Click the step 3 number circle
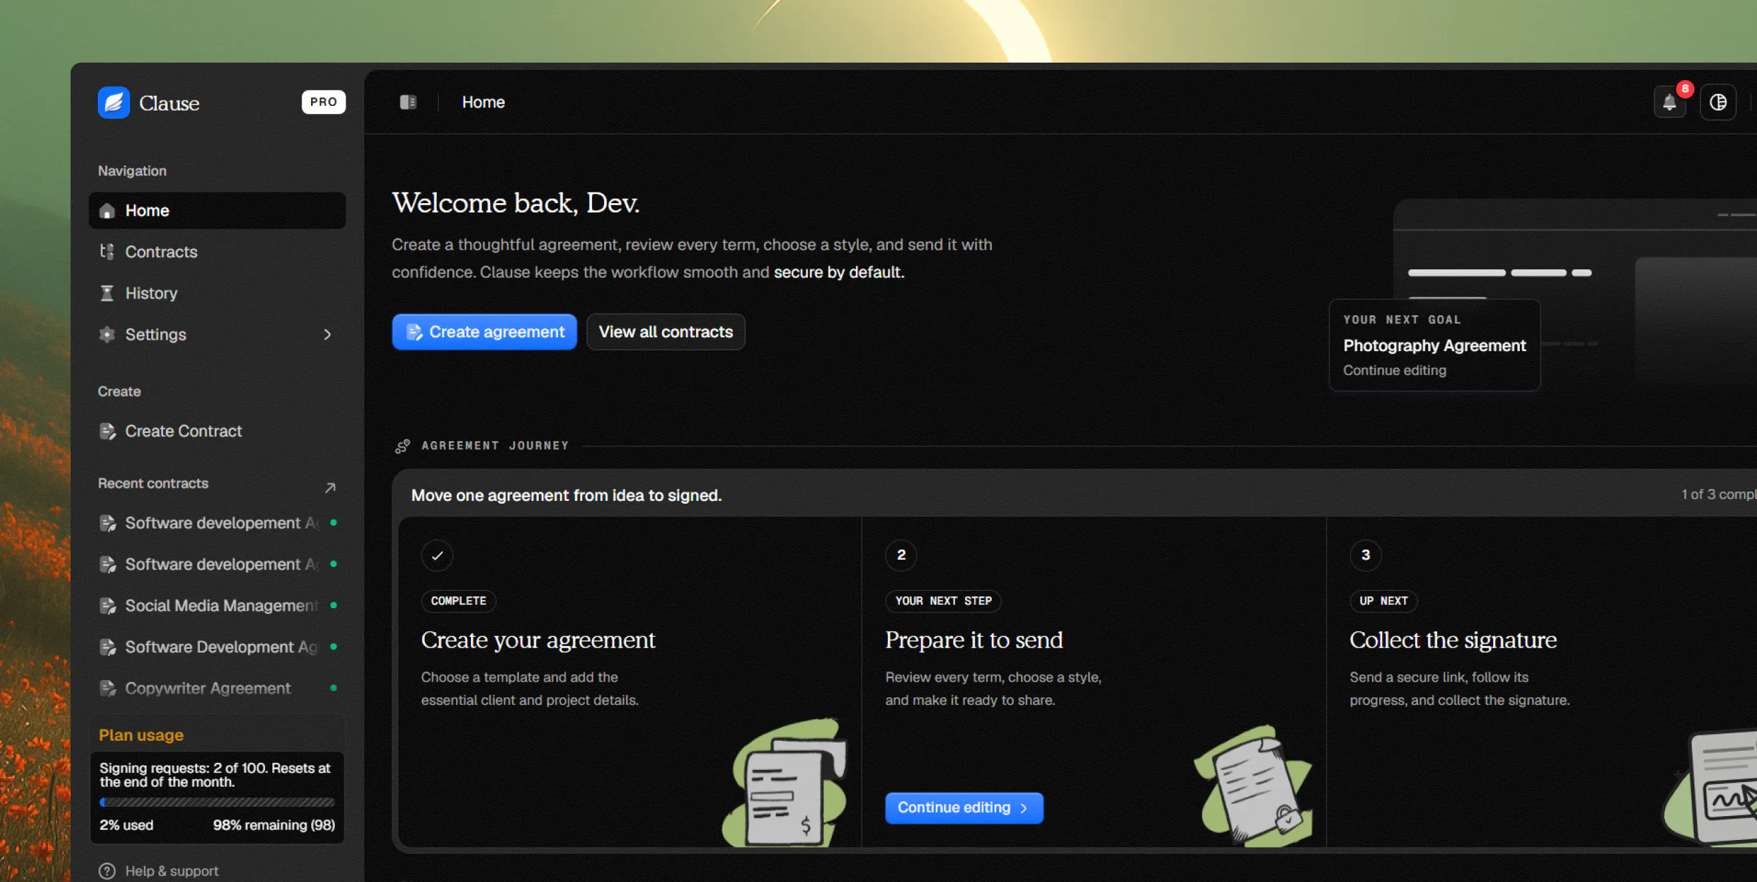The image size is (1757, 882). coord(1365,556)
